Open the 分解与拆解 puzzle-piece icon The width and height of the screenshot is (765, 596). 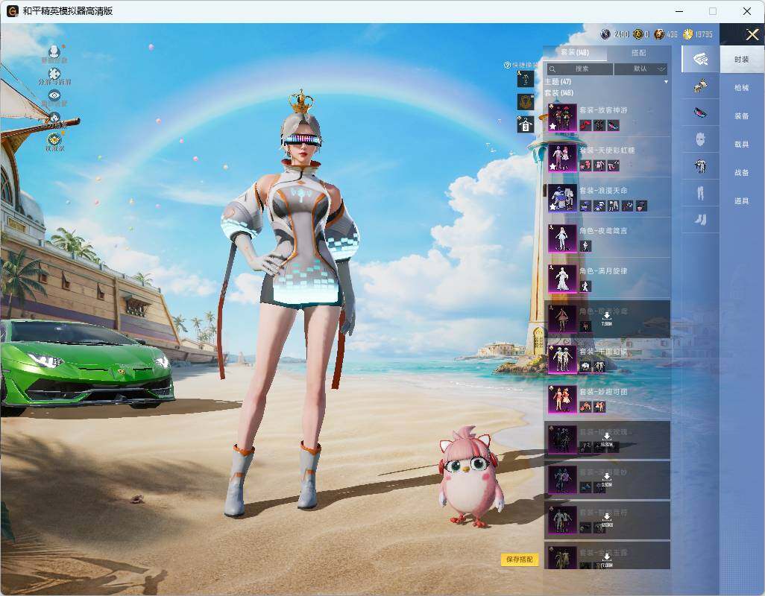click(x=54, y=74)
